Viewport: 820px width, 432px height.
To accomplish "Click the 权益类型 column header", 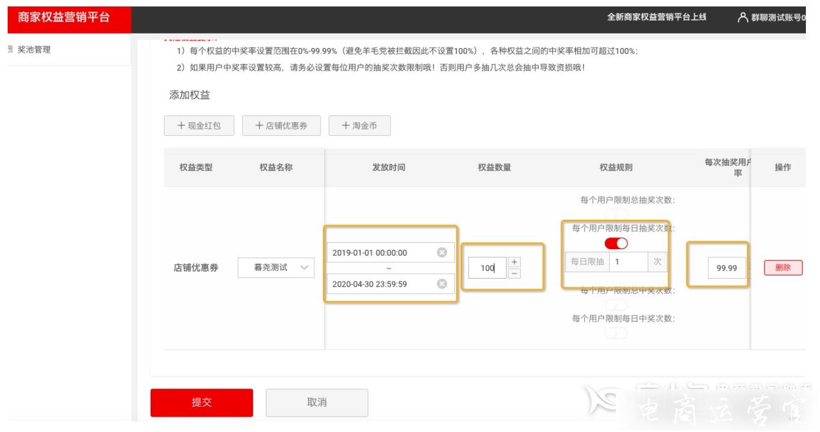I will [x=196, y=168].
